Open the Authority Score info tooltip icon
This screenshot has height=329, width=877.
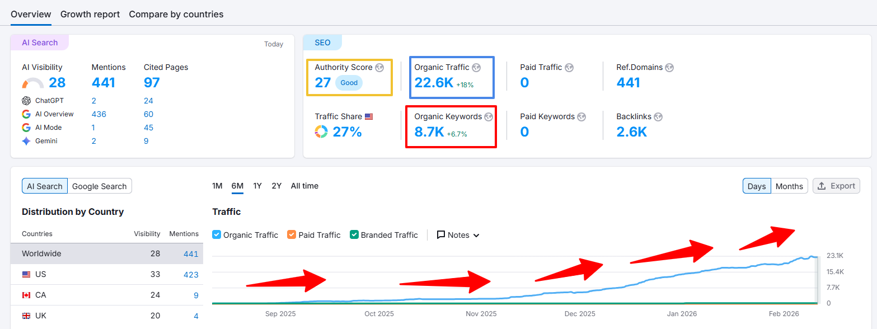click(x=379, y=67)
